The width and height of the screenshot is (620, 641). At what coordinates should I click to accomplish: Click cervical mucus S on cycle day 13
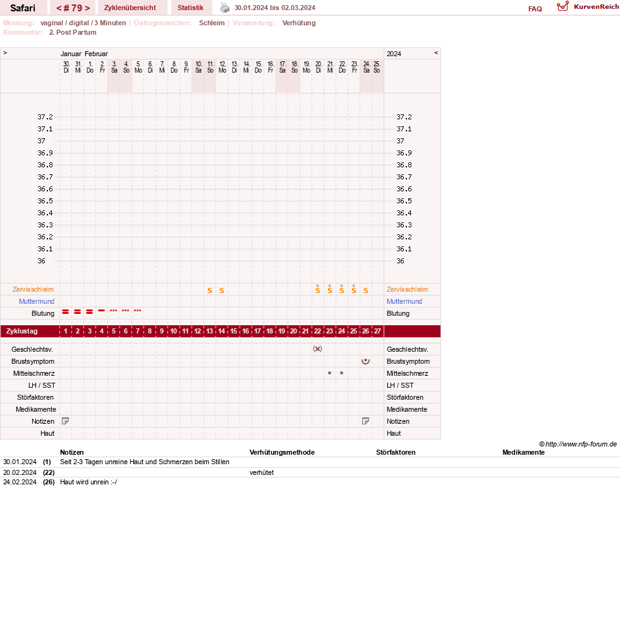(210, 291)
